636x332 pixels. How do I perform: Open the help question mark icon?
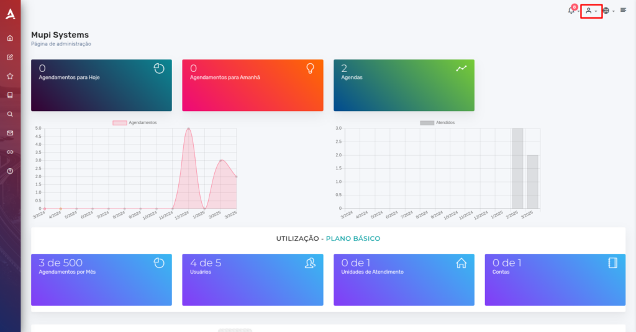(10, 171)
